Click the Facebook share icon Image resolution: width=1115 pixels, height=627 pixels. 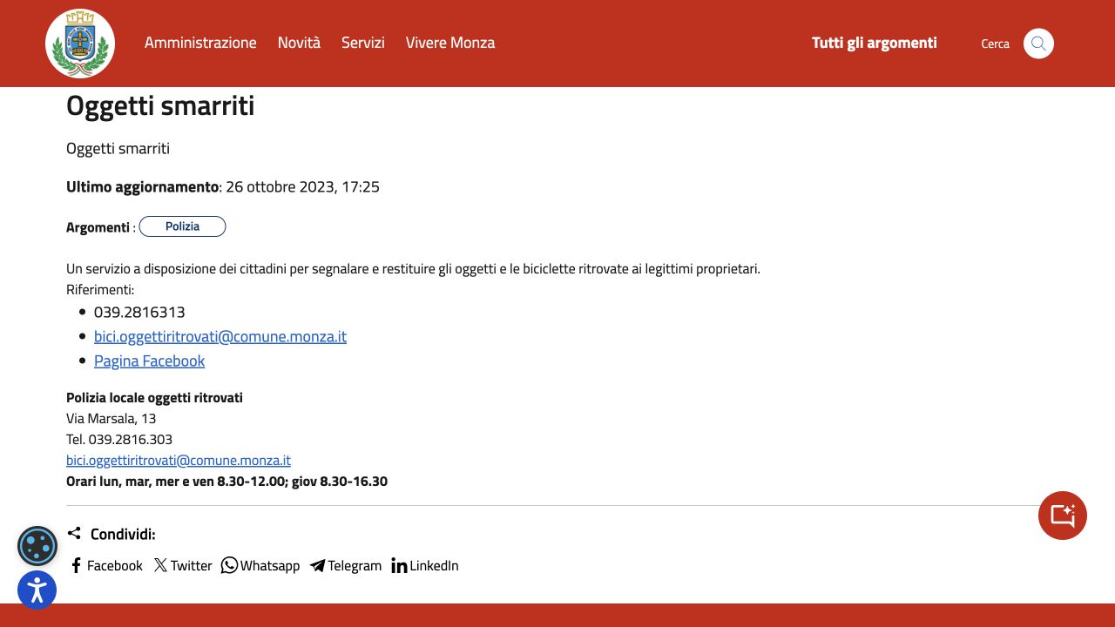(76, 565)
